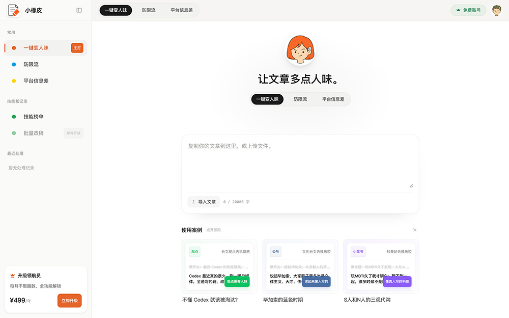This screenshot has width=509, height=318.
Task: Click the 暂无处理记录 text
Action: point(21,168)
